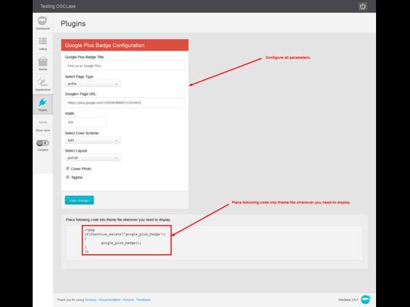Open the Documentation footer link
The width and height of the screenshot is (410, 307).
109,299
